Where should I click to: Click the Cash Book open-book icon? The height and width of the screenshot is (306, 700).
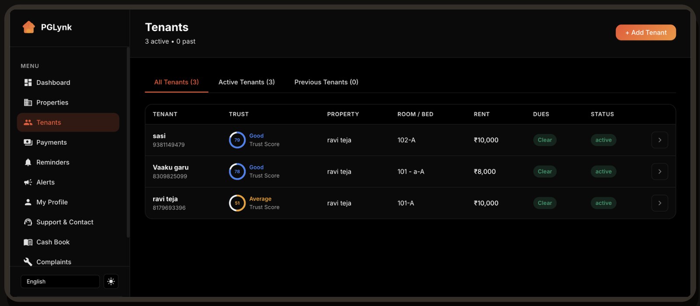pos(28,242)
